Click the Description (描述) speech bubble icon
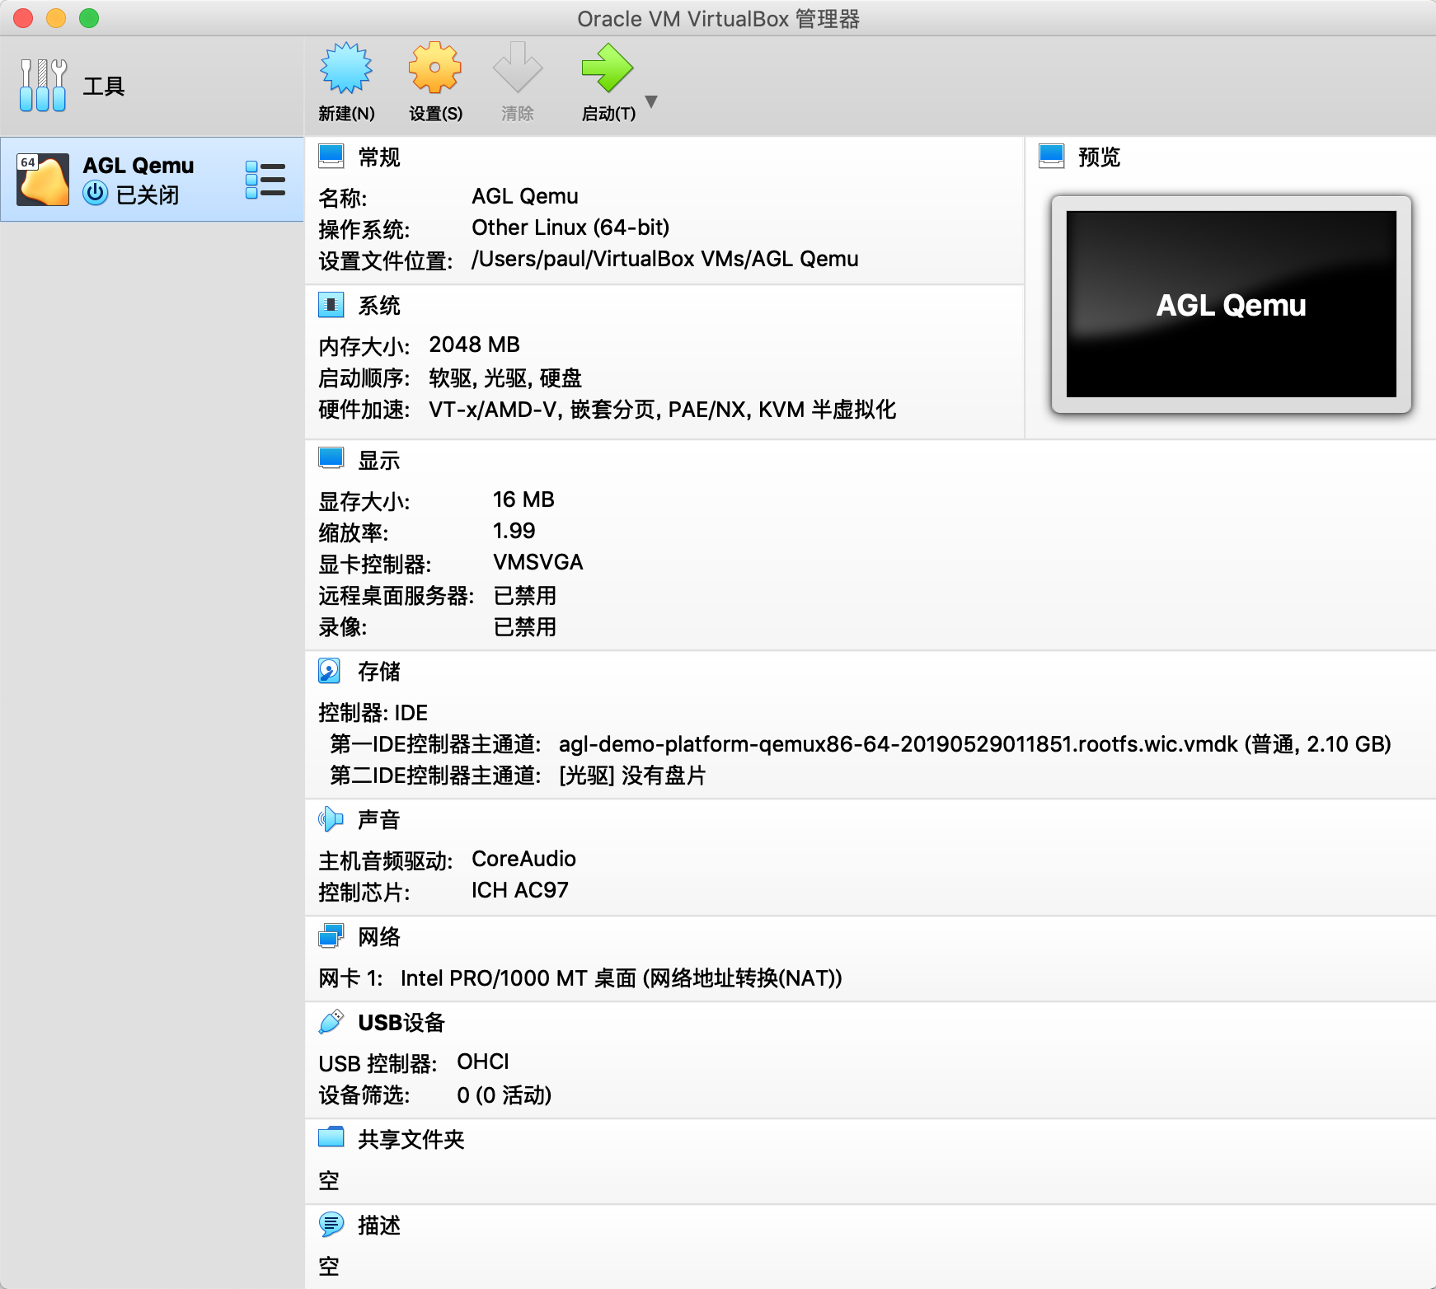Viewport: 1436px width, 1289px height. (x=331, y=1225)
